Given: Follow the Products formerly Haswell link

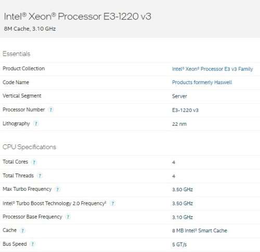Looking at the screenshot, I should [202, 82].
